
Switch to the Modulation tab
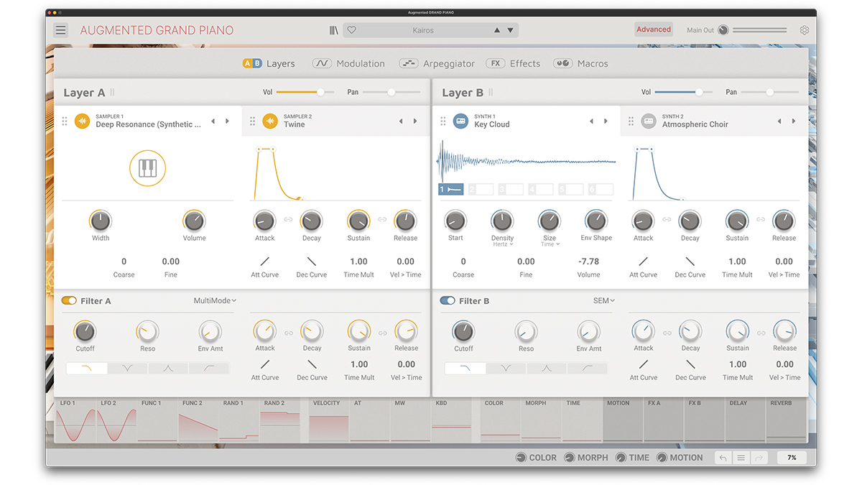point(348,63)
